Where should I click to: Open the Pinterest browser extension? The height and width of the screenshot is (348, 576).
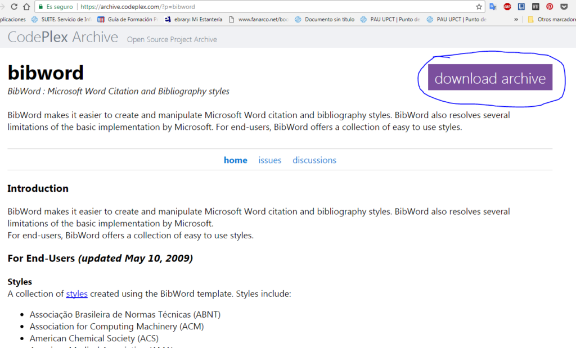[550, 6]
